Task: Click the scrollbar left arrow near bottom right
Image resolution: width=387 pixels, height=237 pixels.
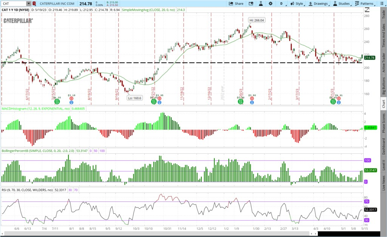Action: click(311, 233)
